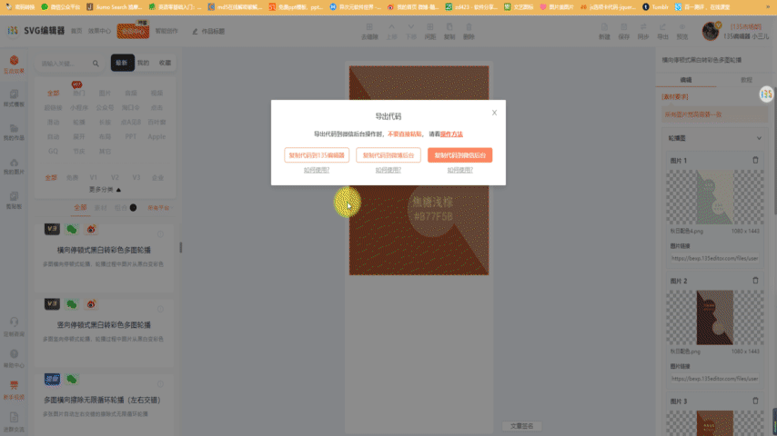The width and height of the screenshot is (777, 436).
Task: Click 复制代码到微信后台 button
Action: pyautogui.click(x=459, y=155)
